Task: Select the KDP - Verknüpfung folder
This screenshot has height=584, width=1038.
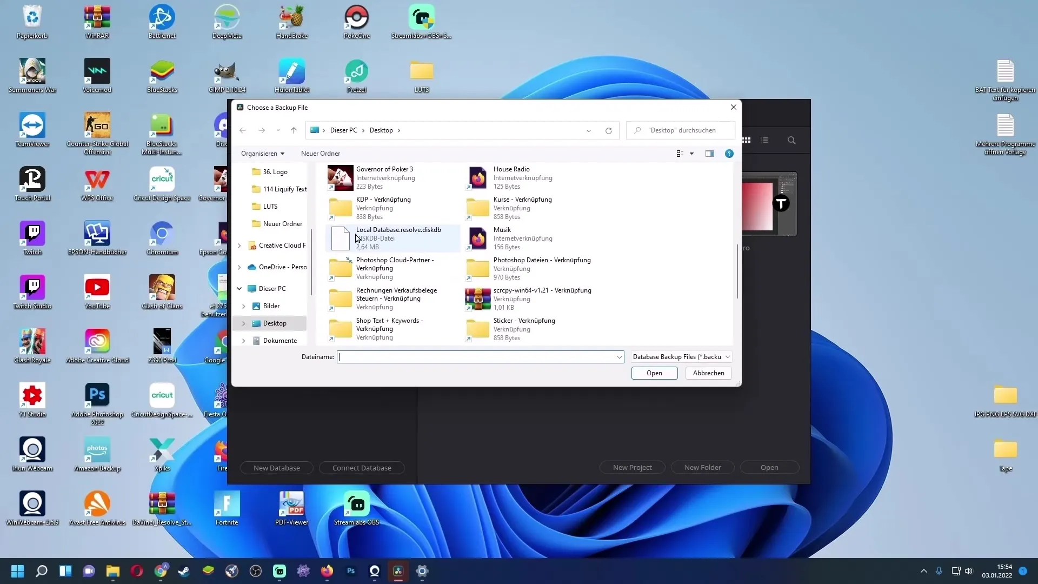Action: tap(393, 208)
